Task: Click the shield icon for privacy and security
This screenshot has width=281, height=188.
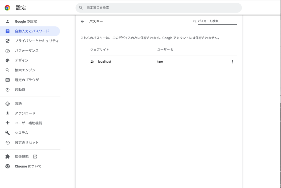Action: click(7, 41)
